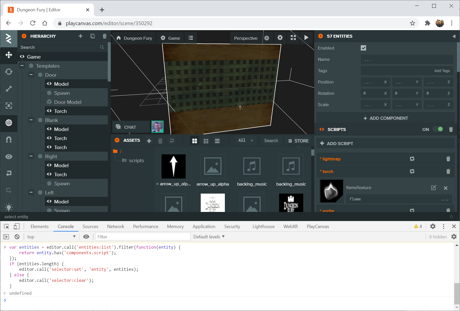Click the ADD COMPONENT button
The height and width of the screenshot is (311, 460).
pyautogui.click(x=386, y=118)
